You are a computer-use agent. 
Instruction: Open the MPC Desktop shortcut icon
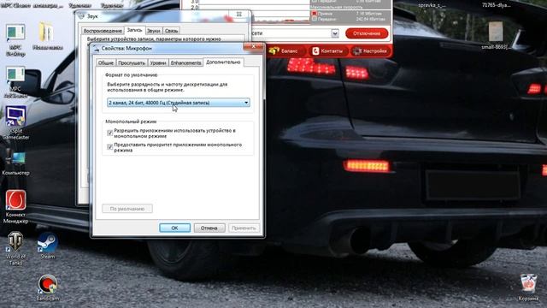tap(15, 33)
